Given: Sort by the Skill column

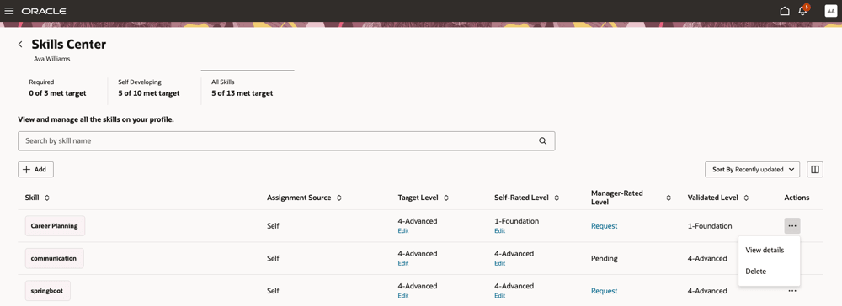Looking at the screenshot, I should click(47, 198).
